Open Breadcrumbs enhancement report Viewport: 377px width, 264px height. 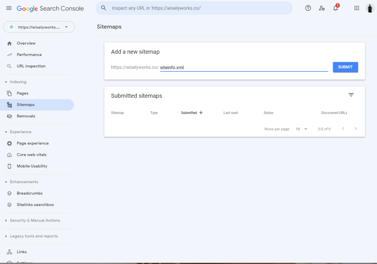pos(29,193)
